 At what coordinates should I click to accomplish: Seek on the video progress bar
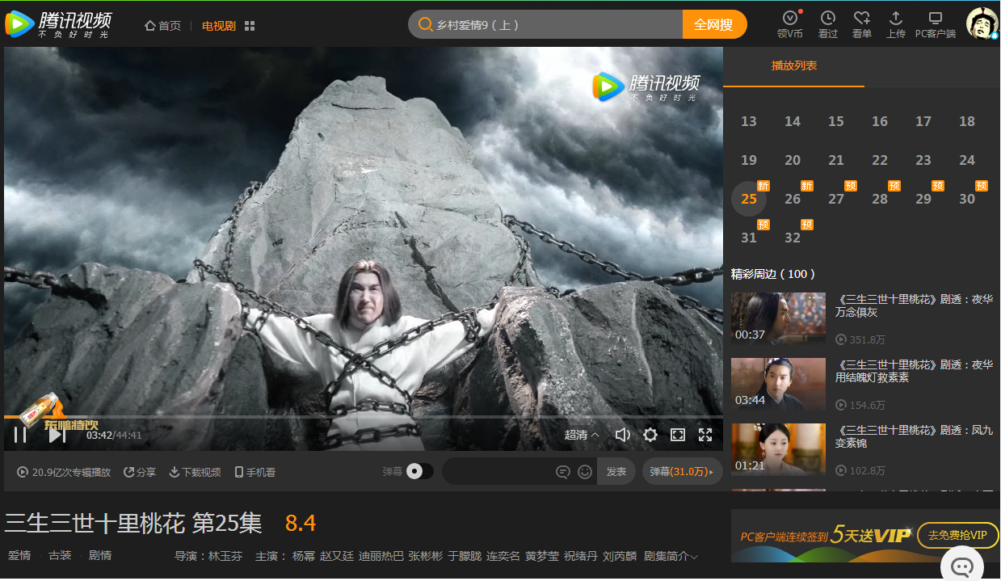364,416
